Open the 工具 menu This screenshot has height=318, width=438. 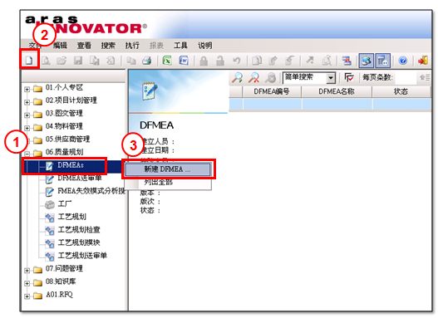[x=180, y=46]
